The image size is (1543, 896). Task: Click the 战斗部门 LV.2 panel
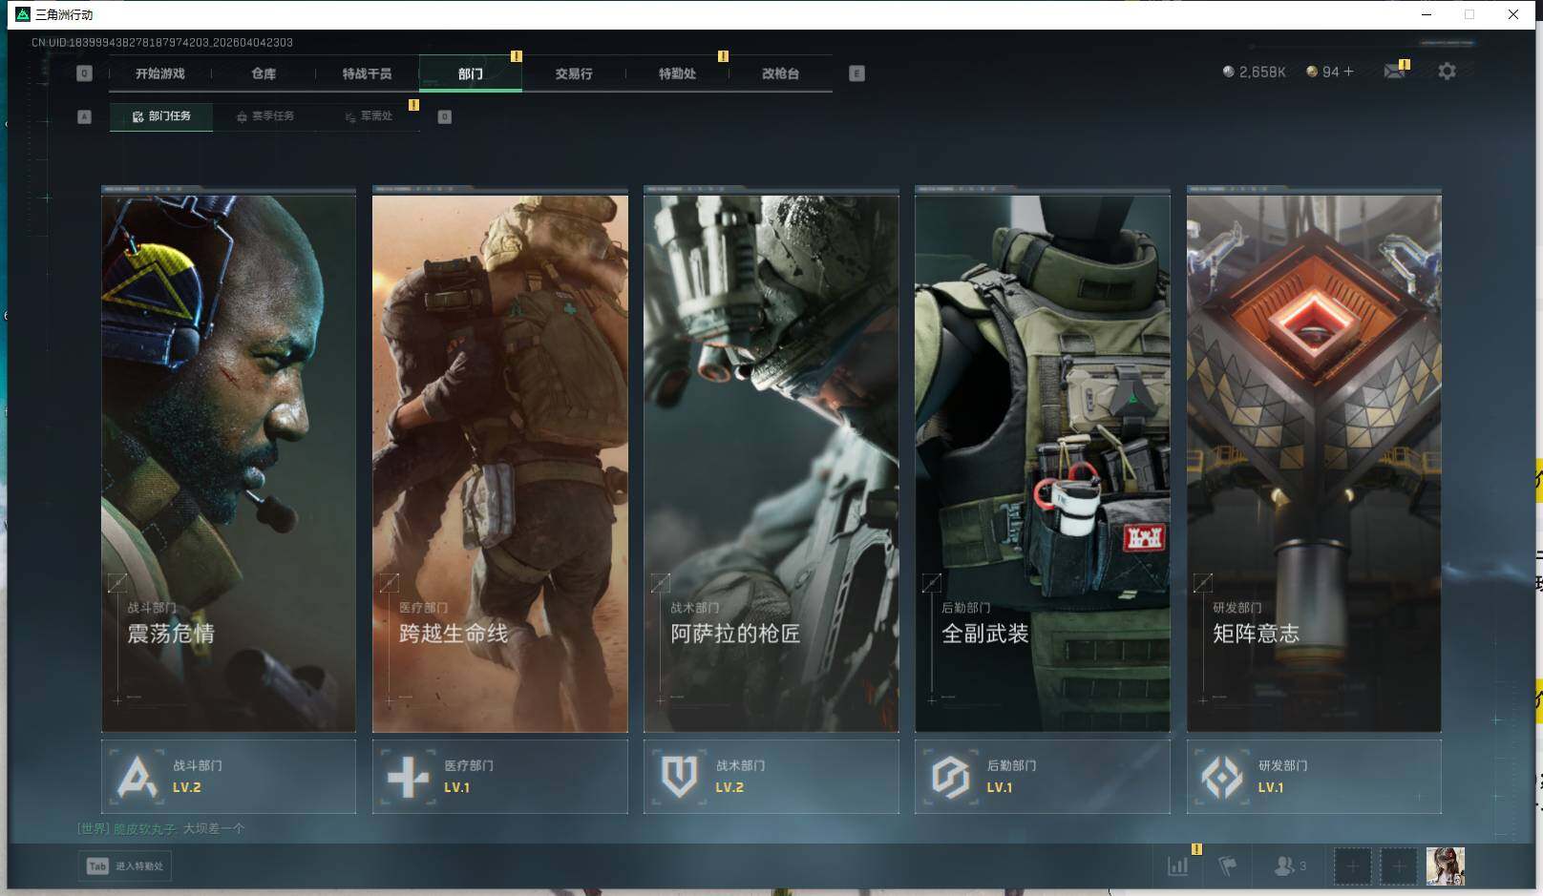coord(228,777)
